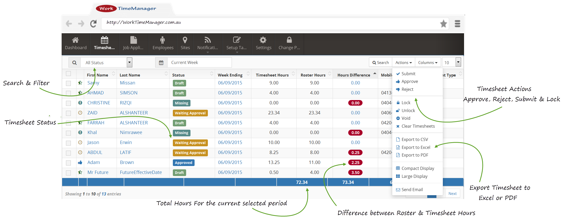
Task: Open the Actions dropdown button
Action: pyautogui.click(x=403, y=62)
